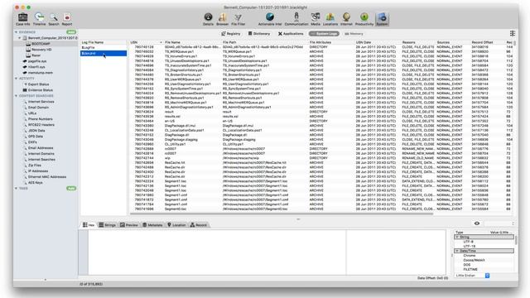The height and width of the screenshot is (298, 530).
Task: Switch to the Metadata viewer tab
Action: click(x=152, y=225)
